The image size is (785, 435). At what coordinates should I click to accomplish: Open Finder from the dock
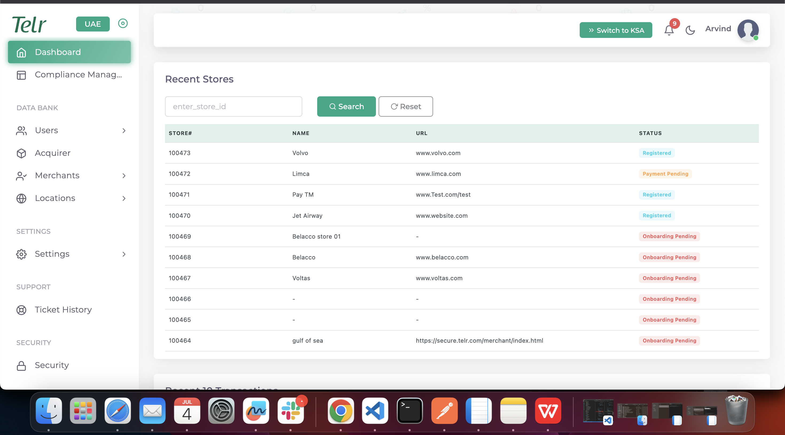(49, 411)
